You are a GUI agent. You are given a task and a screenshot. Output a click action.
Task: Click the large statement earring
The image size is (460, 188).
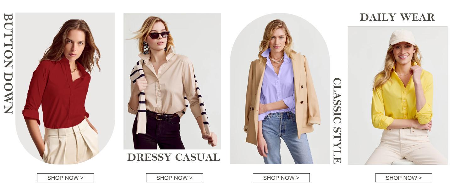[146, 48]
